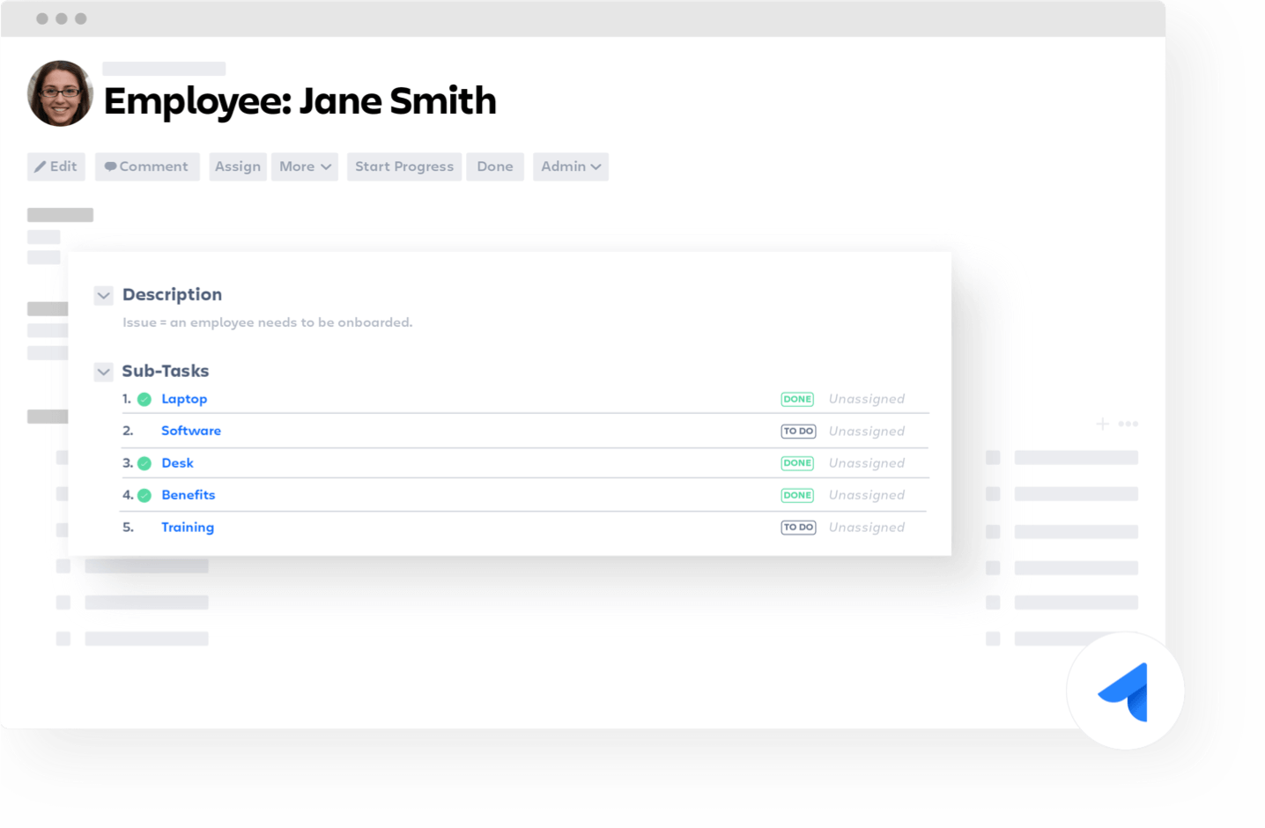1265x828 pixels.
Task: Open the Training sub-task link
Action: (x=187, y=527)
